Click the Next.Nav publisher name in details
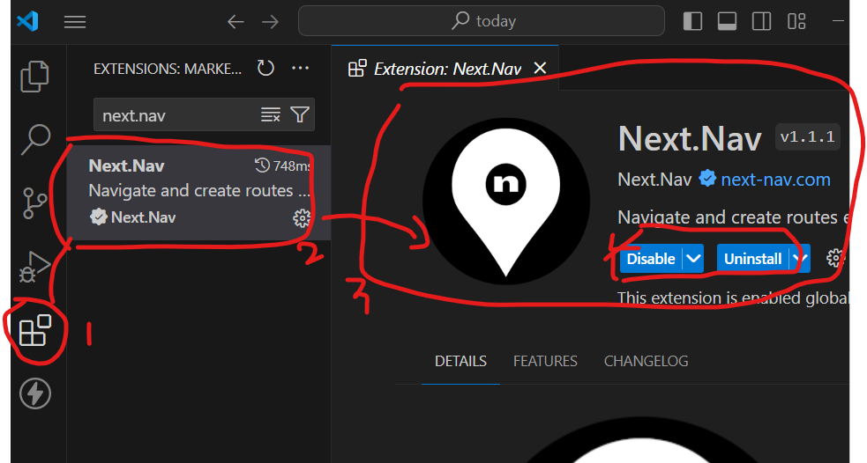Image resolution: width=867 pixels, height=463 pixels. pos(654,180)
